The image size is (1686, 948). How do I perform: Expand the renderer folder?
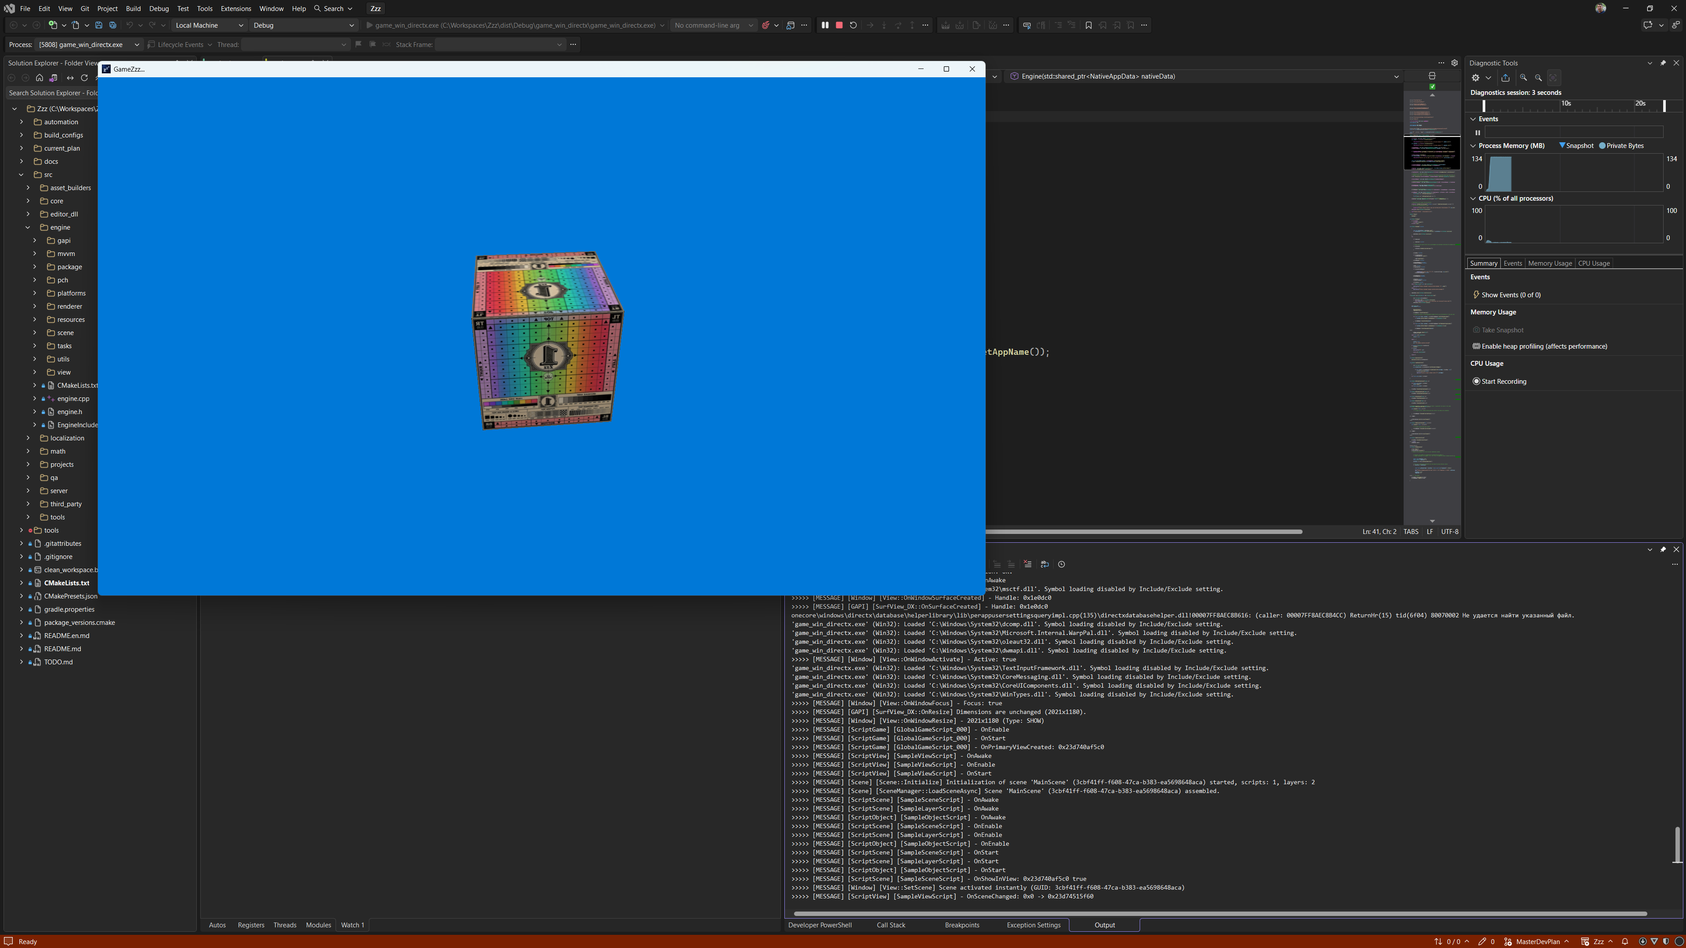coord(35,306)
